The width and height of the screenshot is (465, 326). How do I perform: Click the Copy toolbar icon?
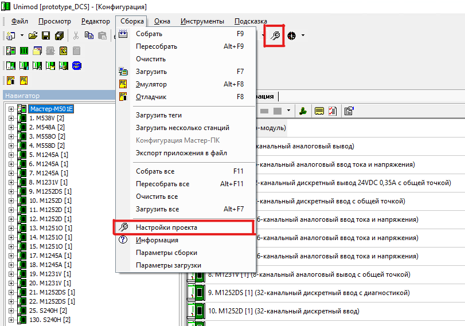[x=89, y=36]
